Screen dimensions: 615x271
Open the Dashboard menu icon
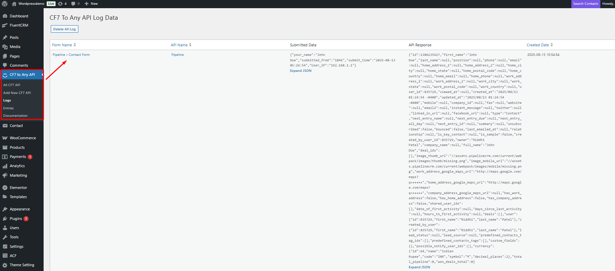pyautogui.click(x=5, y=16)
